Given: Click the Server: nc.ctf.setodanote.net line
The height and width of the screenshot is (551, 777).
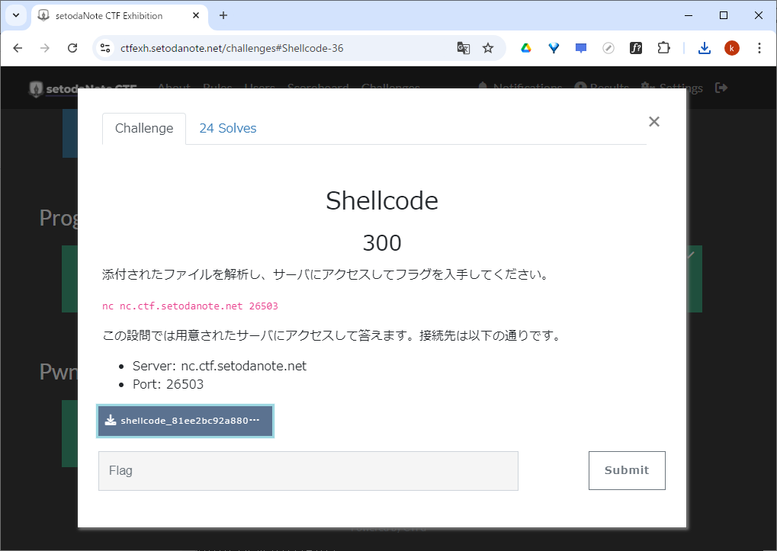Looking at the screenshot, I should (220, 366).
